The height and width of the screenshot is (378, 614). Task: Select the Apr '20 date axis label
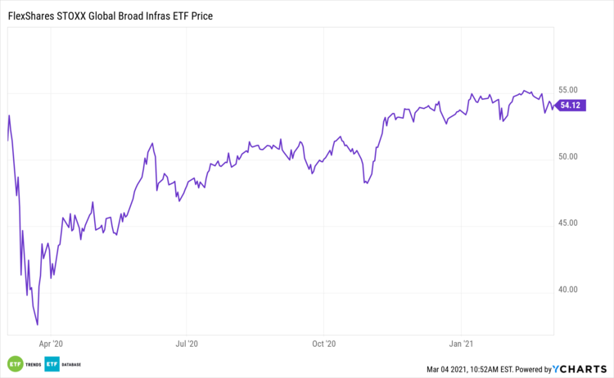(x=51, y=345)
